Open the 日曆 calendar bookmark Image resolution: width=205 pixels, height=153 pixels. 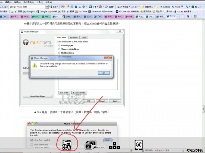pyautogui.click(x=18, y=11)
